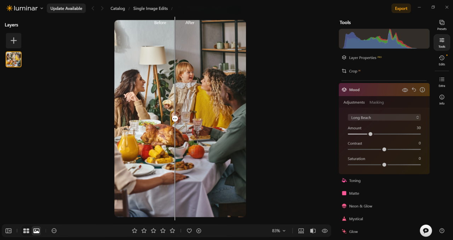Toggle the left sidebar panel
The height and width of the screenshot is (240, 453).
8,231
